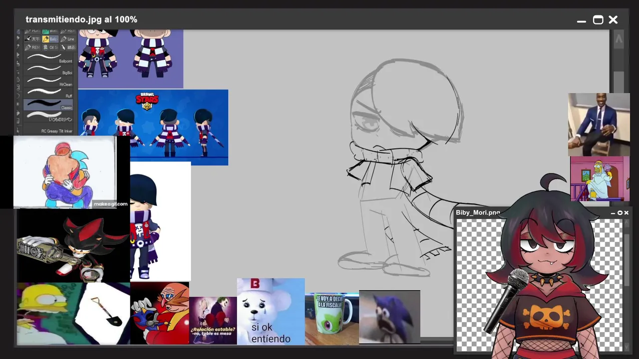Viewport: 639px width, 359px height.
Task: Choose the MrClean brush preset
Action: point(48,81)
